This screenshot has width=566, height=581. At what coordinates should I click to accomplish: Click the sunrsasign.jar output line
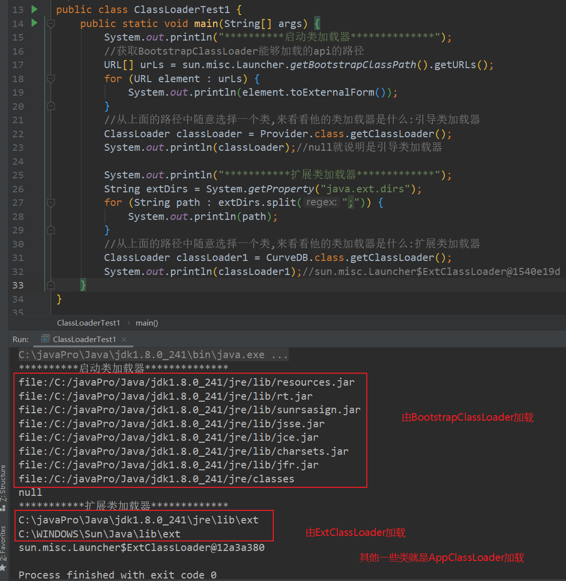[190, 410]
